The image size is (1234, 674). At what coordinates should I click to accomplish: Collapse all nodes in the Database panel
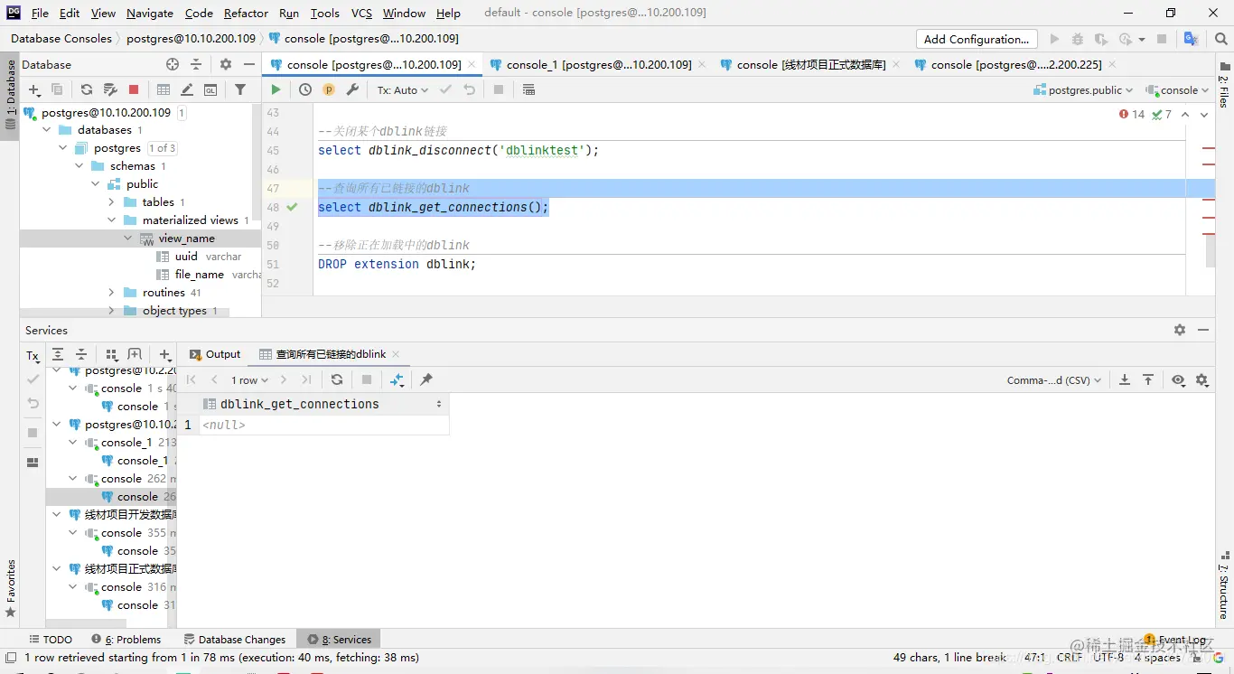196,64
